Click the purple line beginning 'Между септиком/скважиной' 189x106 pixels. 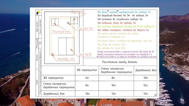coord(125,54)
